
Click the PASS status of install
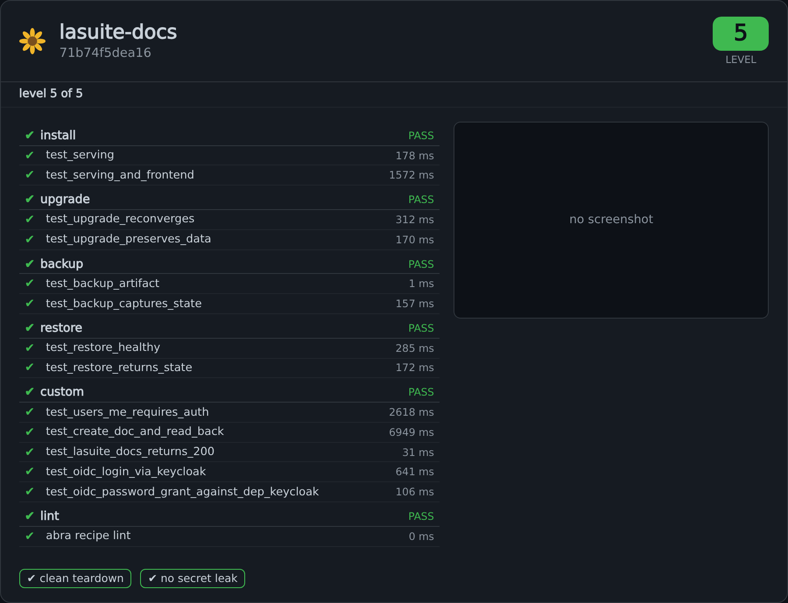pos(421,136)
